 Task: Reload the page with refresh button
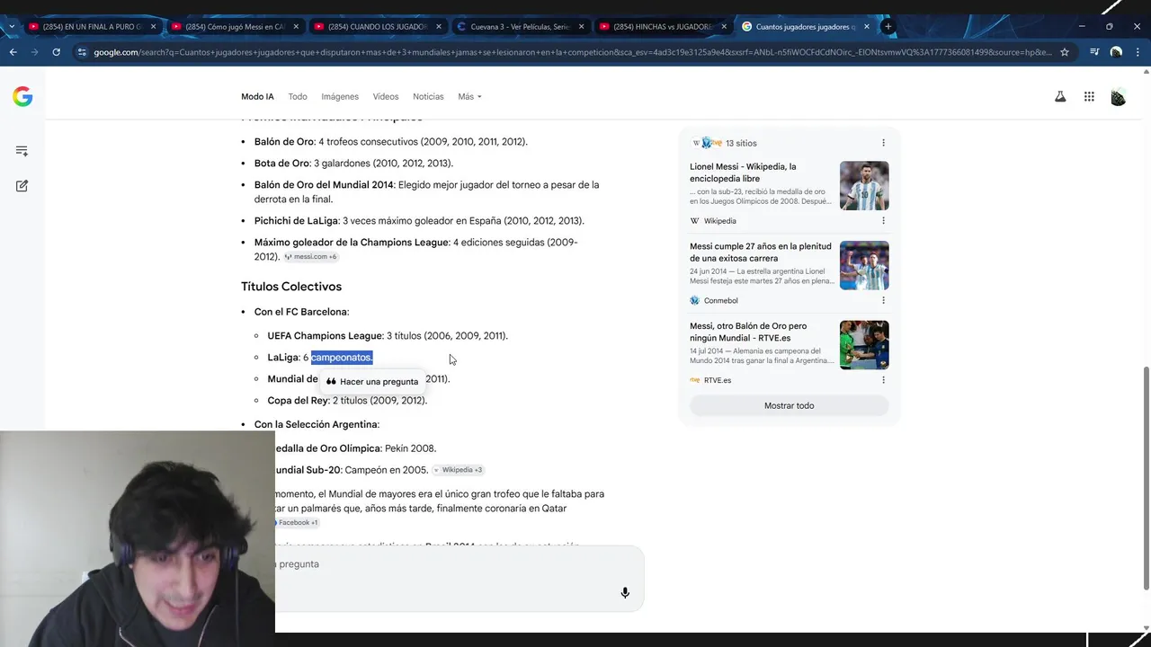pos(56,52)
